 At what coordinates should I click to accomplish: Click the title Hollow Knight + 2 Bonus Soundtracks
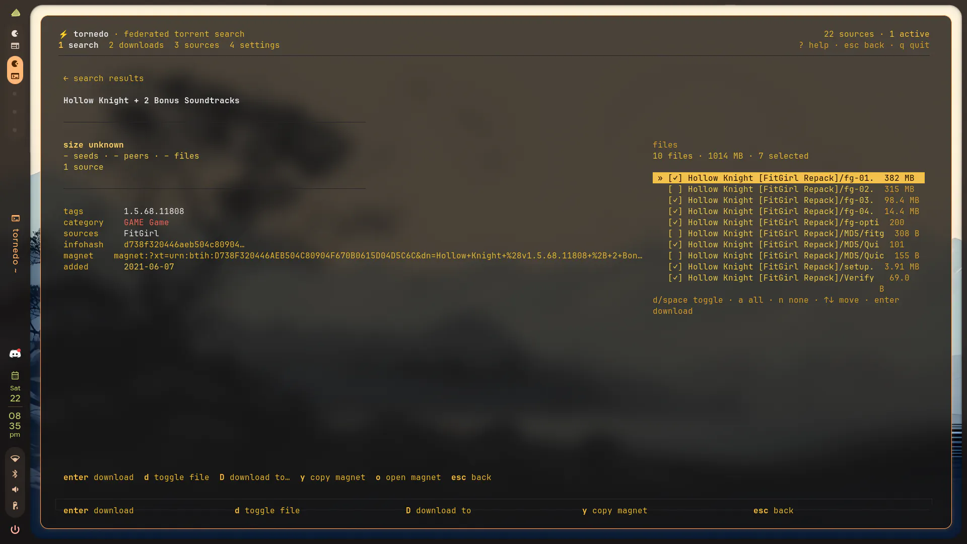(x=152, y=101)
